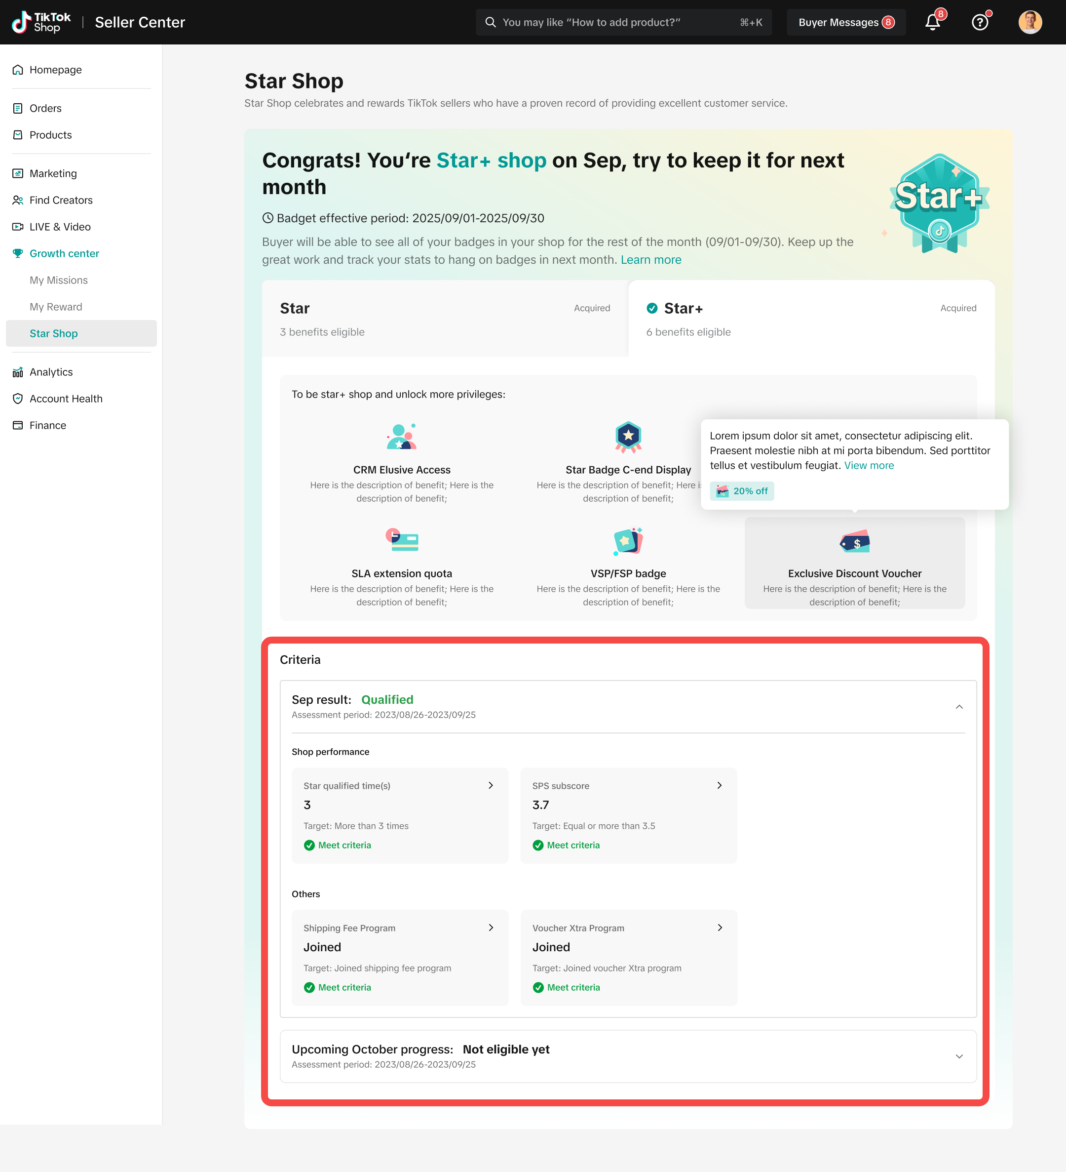This screenshot has height=1172, width=1066.
Task: Expand Upcoming October progress section
Action: coord(959,1056)
